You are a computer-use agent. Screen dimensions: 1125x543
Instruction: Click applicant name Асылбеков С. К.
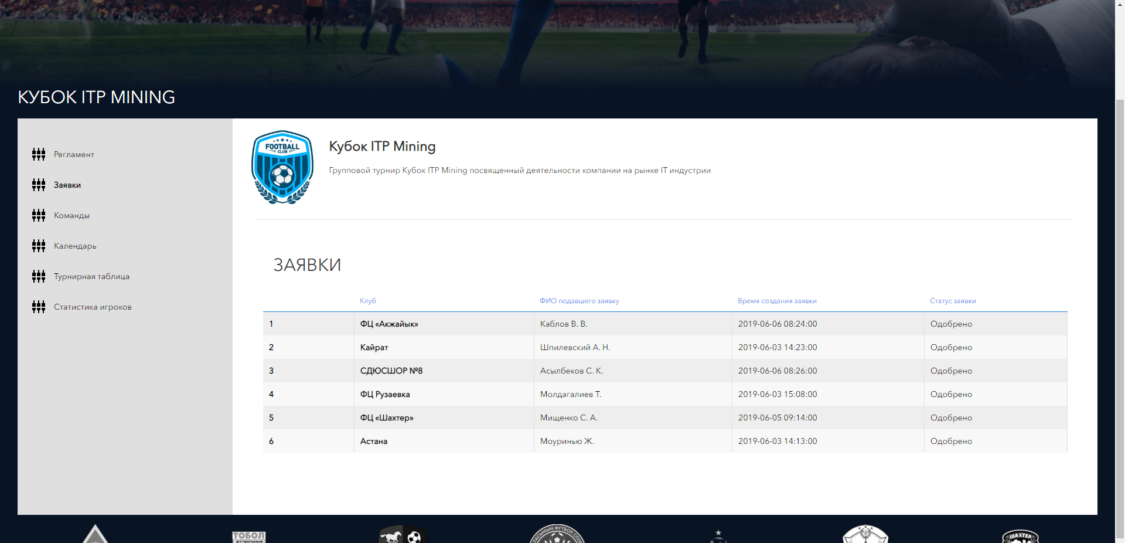click(571, 371)
